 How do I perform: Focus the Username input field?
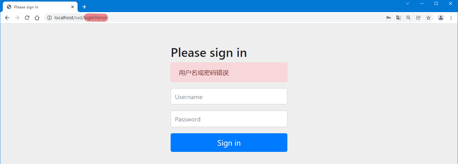click(229, 97)
